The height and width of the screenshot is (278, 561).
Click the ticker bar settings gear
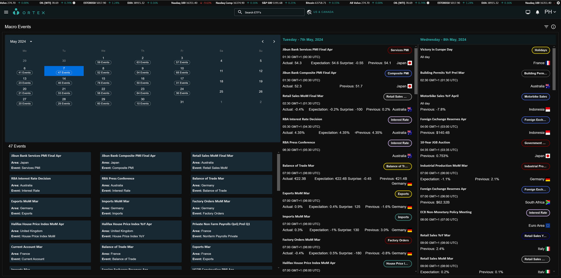pos(558,3)
